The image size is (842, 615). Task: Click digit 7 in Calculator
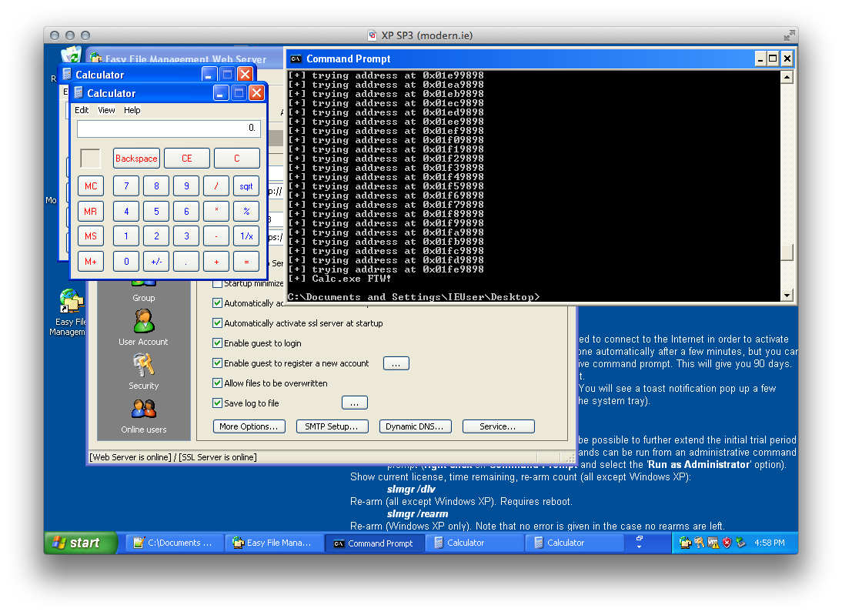(126, 186)
